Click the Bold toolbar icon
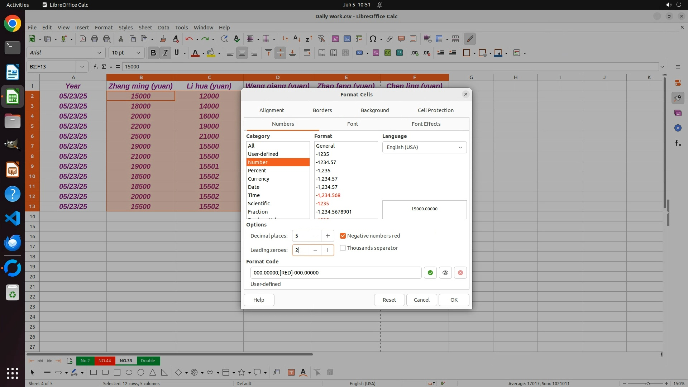The height and width of the screenshot is (387, 688). point(153,53)
